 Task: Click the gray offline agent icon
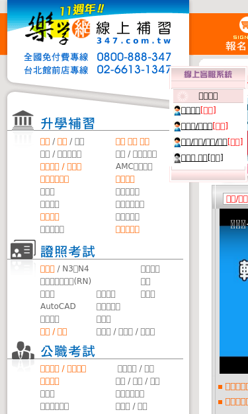(177, 158)
